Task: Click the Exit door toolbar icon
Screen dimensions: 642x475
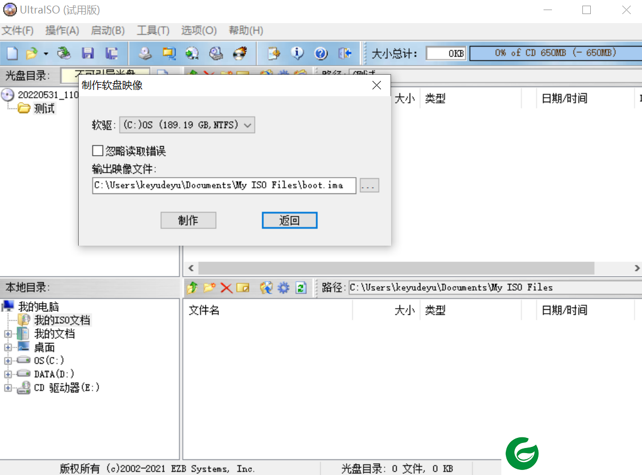Action: [345, 53]
